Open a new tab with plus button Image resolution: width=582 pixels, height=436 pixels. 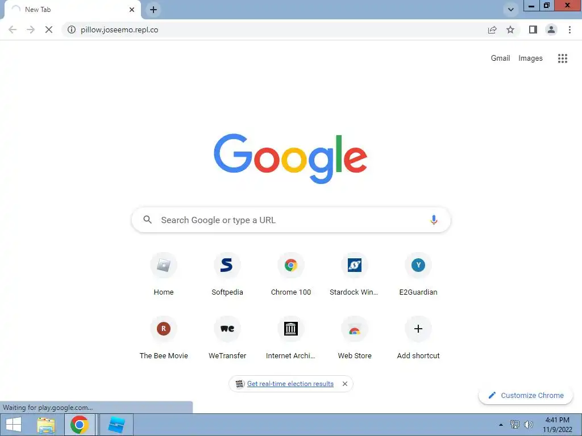tap(153, 10)
